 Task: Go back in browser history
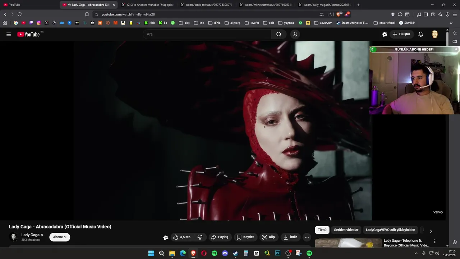coord(5,14)
